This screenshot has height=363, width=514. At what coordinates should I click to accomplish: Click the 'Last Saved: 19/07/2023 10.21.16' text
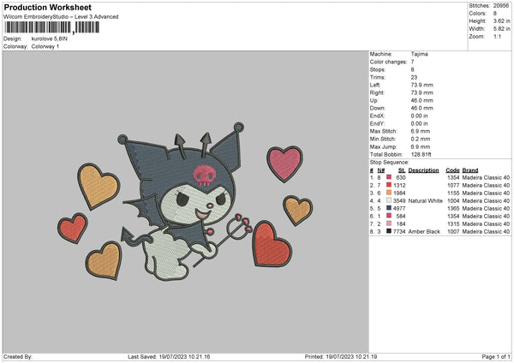pyautogui.click(x=169, y=357)
